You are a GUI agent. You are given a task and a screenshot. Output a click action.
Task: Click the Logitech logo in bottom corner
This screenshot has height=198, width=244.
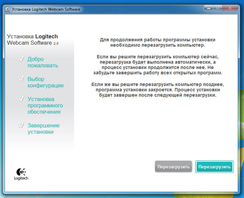(21, 174)
